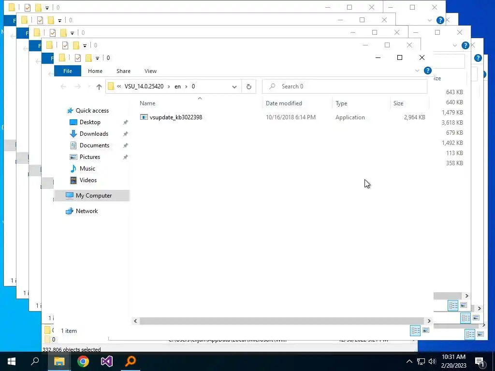Open Quick access in navigation pane
This screenshot has width=495, height=371.
[92, 111]
